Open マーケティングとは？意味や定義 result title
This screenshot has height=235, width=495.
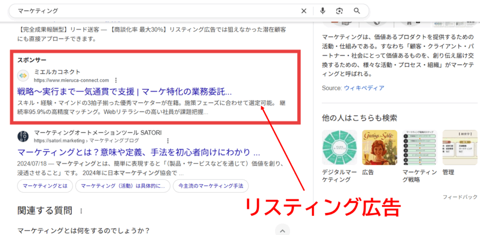[x=139, y=152]
